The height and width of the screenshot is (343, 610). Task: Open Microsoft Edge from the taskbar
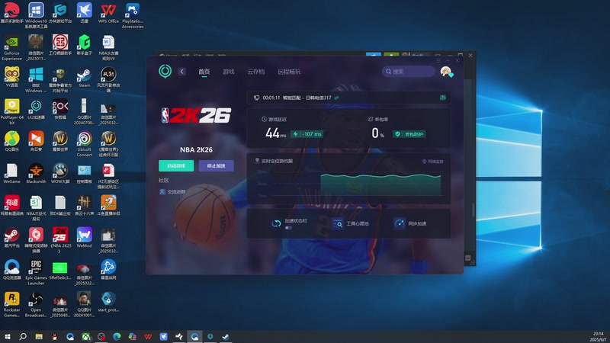coord(117,336)
